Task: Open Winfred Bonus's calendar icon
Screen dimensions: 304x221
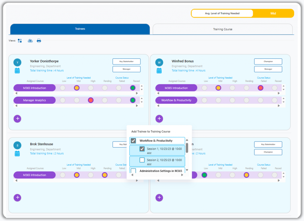Action: pyautogui.click(x=159, y=71)
